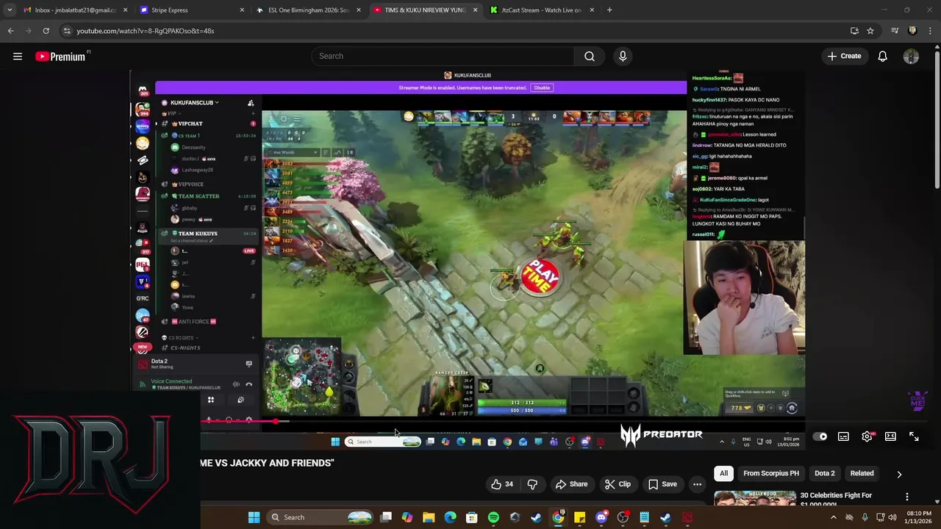Bookmark this page with the star

click(x=870, y=31)
